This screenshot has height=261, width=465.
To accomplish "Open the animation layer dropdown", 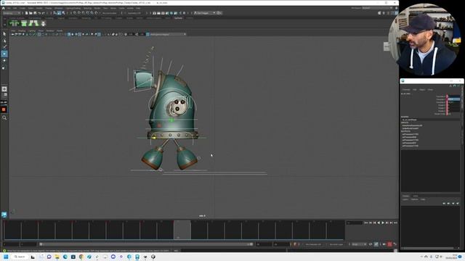I will tap(337, 244).
